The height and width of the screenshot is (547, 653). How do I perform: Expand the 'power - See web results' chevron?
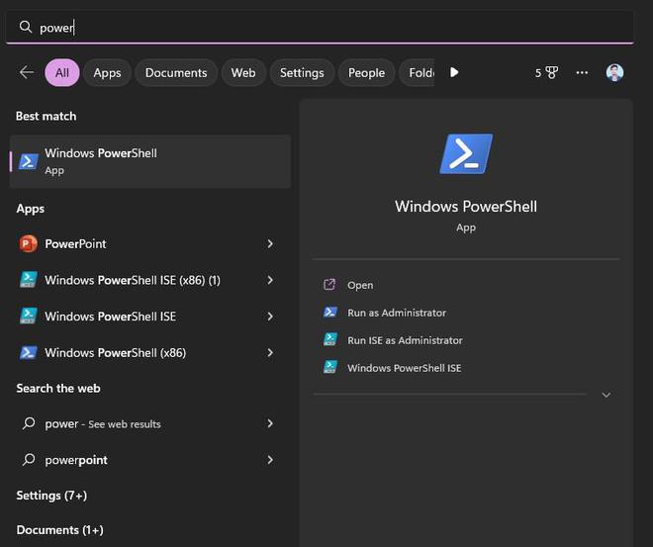coord(270,423)
